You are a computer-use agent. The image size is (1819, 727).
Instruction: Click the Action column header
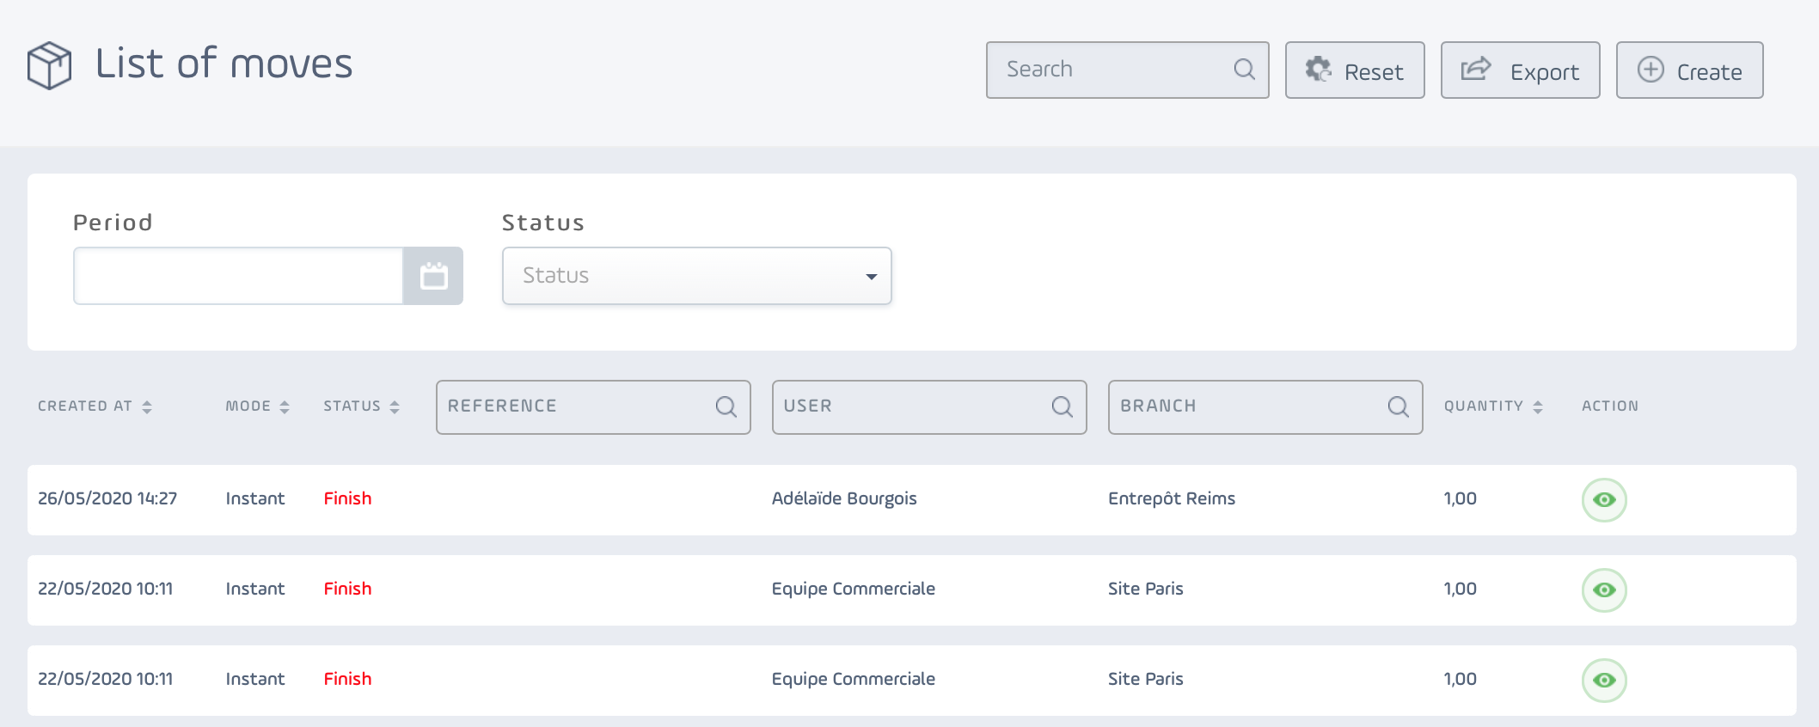click(1610, 406)
